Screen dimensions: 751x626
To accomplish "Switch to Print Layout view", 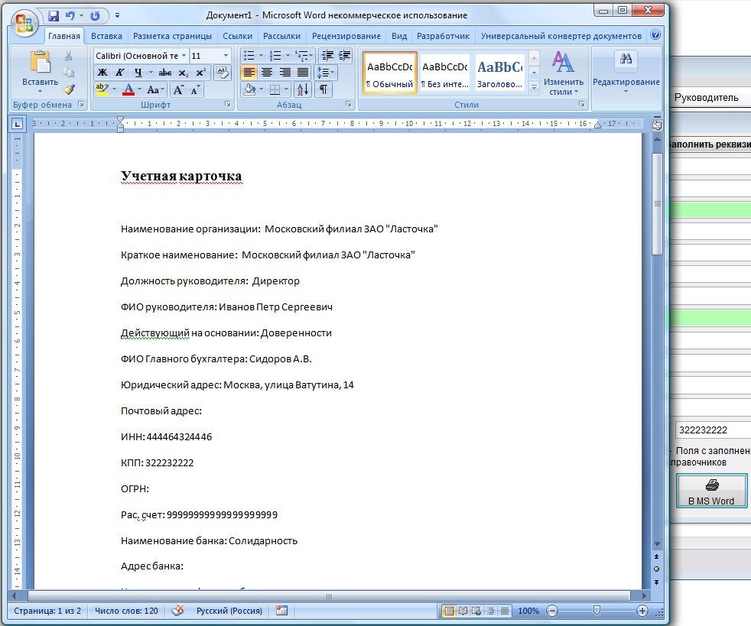I will 449,611.
